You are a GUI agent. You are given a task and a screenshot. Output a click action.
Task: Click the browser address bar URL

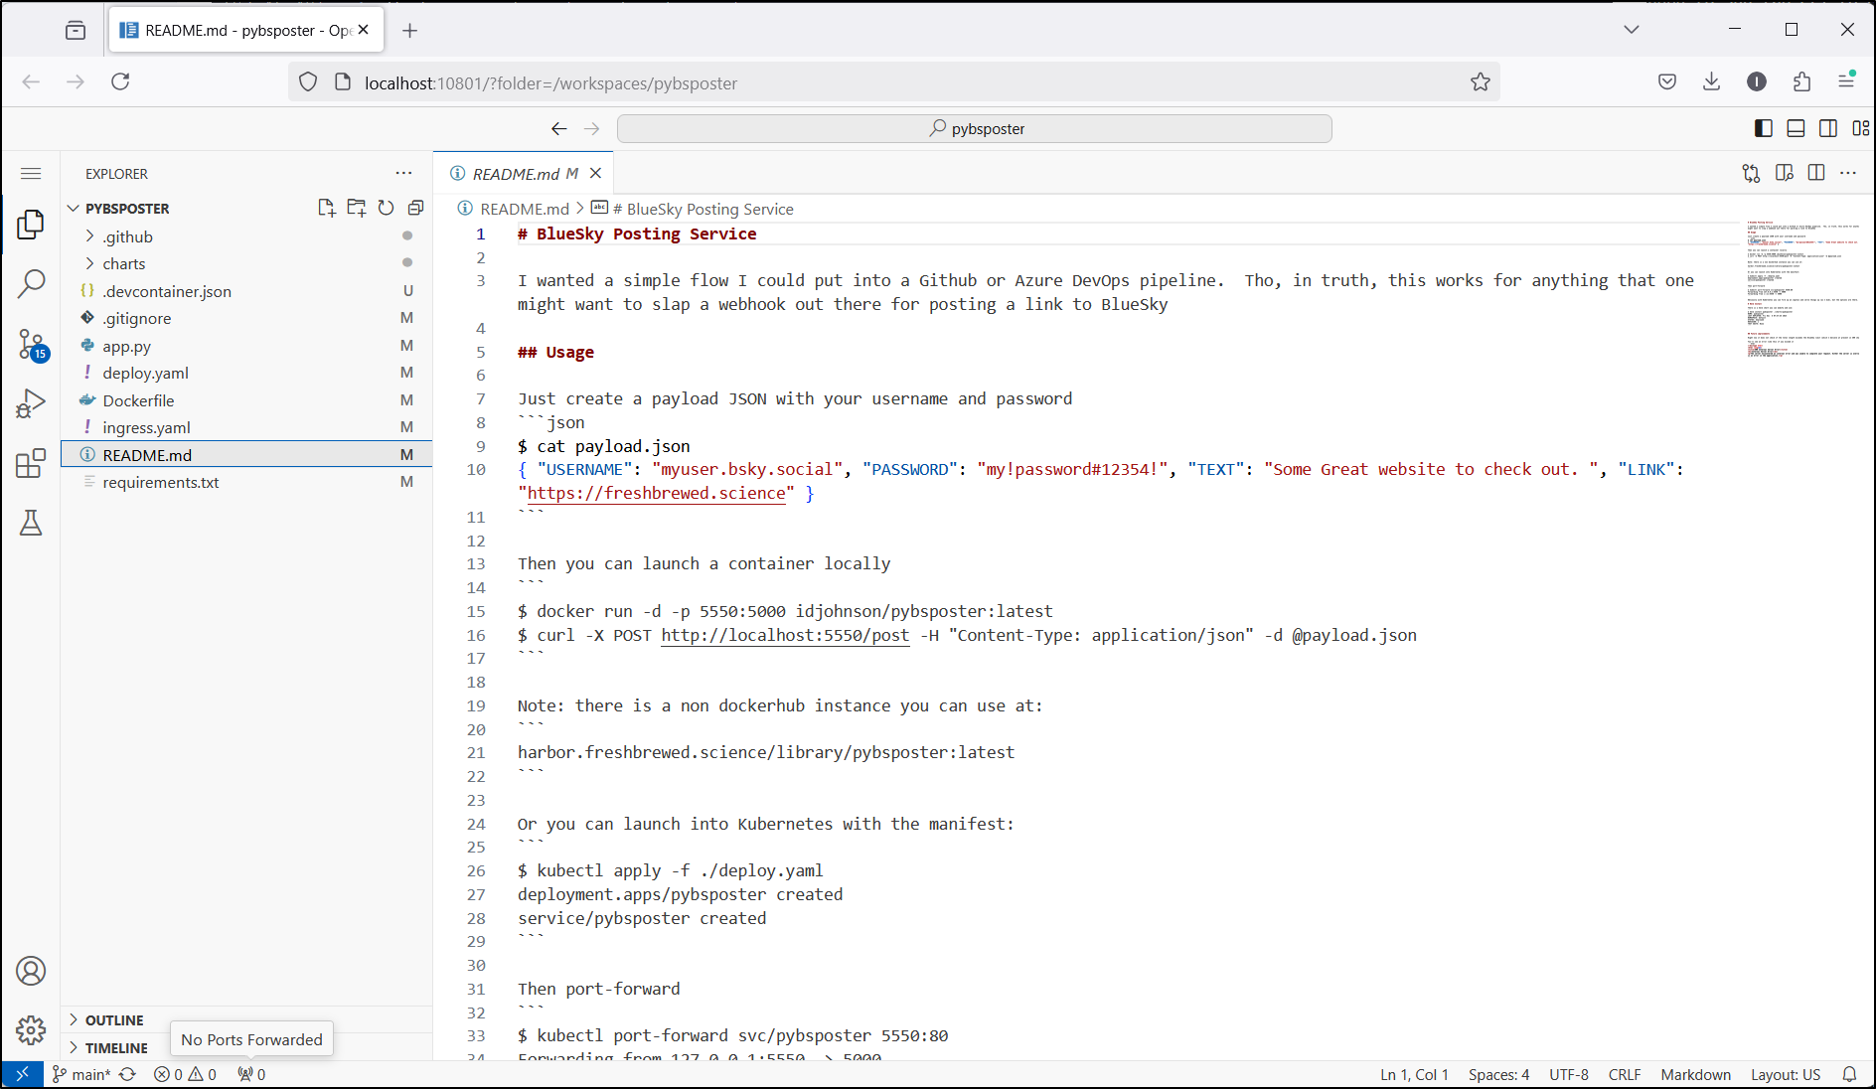click(x=894, y=82)
